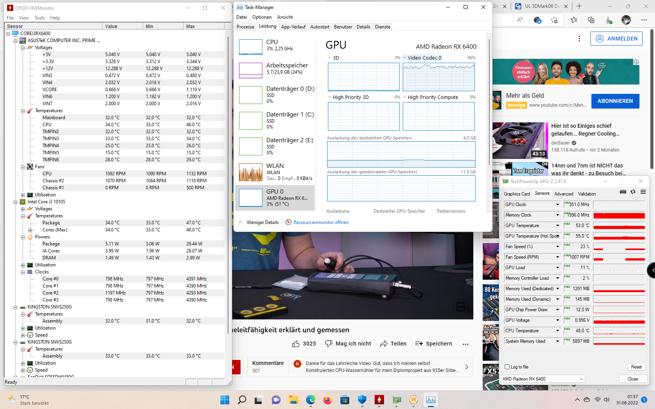Open the AMD Radeon RX 6400 card selector dropdown
Screen dimensions: 655x409
click(x=542, y=379)
